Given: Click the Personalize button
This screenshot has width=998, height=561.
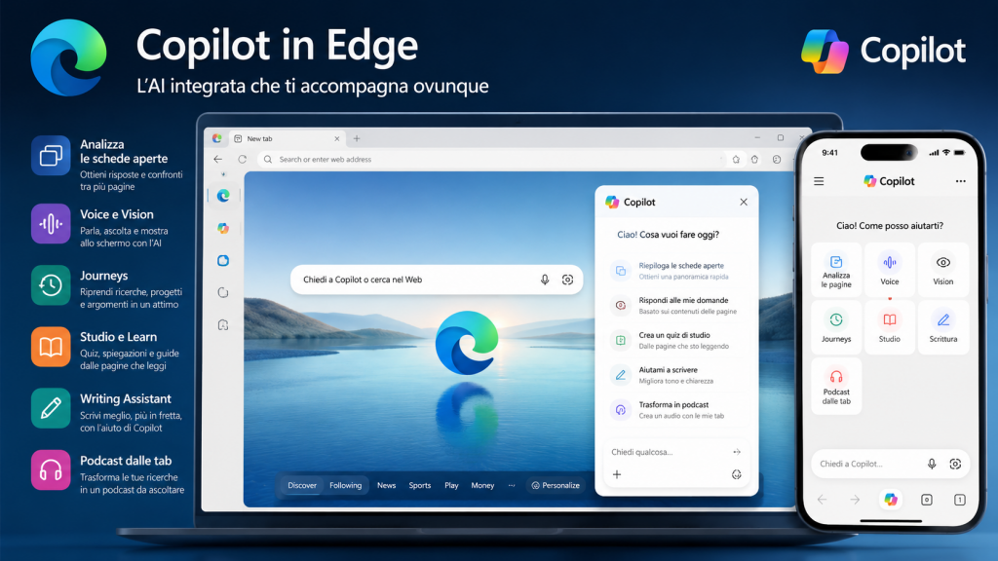Looking at the screenshot, I should tap(556, 485).
